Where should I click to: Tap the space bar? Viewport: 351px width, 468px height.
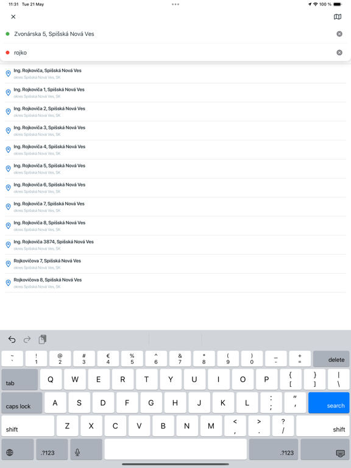(x=175, y=449)
